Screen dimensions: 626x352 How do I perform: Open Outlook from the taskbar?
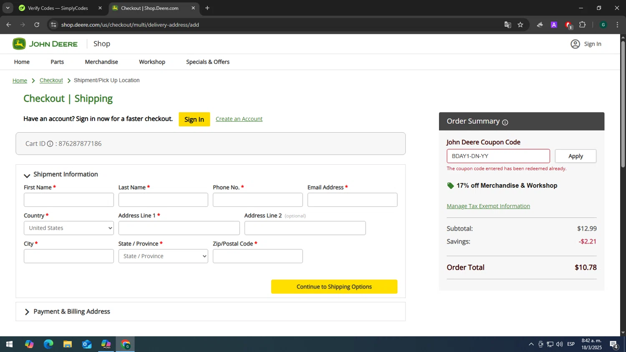coord(87,344)
